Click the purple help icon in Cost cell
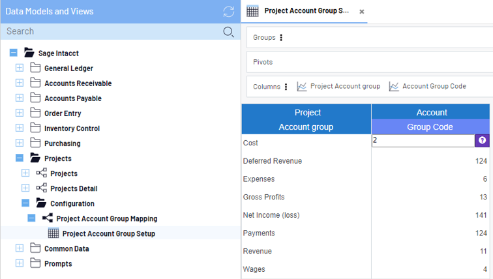493x279 pixels. pos(482,140)
